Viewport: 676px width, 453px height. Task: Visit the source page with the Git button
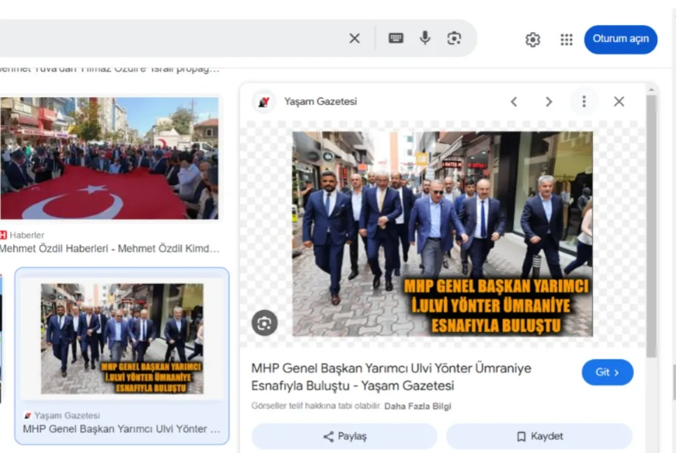pyautogui.click(x=607, y=372)
